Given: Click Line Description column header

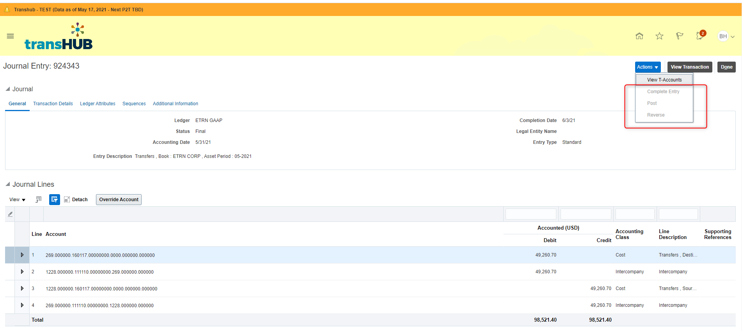Looking at the screenshot, I should point(673,234).
